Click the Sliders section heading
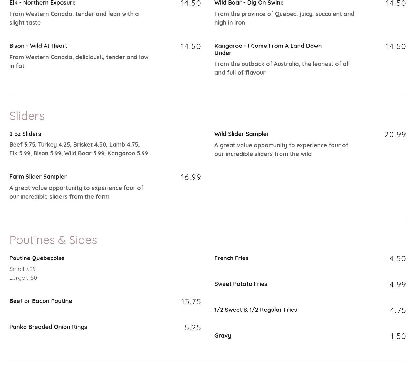416x368 pixels. pyautogui.click(x=27, y=116)
